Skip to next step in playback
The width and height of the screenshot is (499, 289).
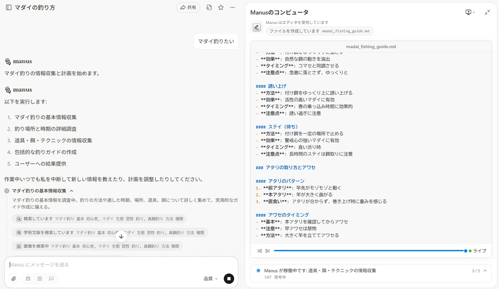267,251
